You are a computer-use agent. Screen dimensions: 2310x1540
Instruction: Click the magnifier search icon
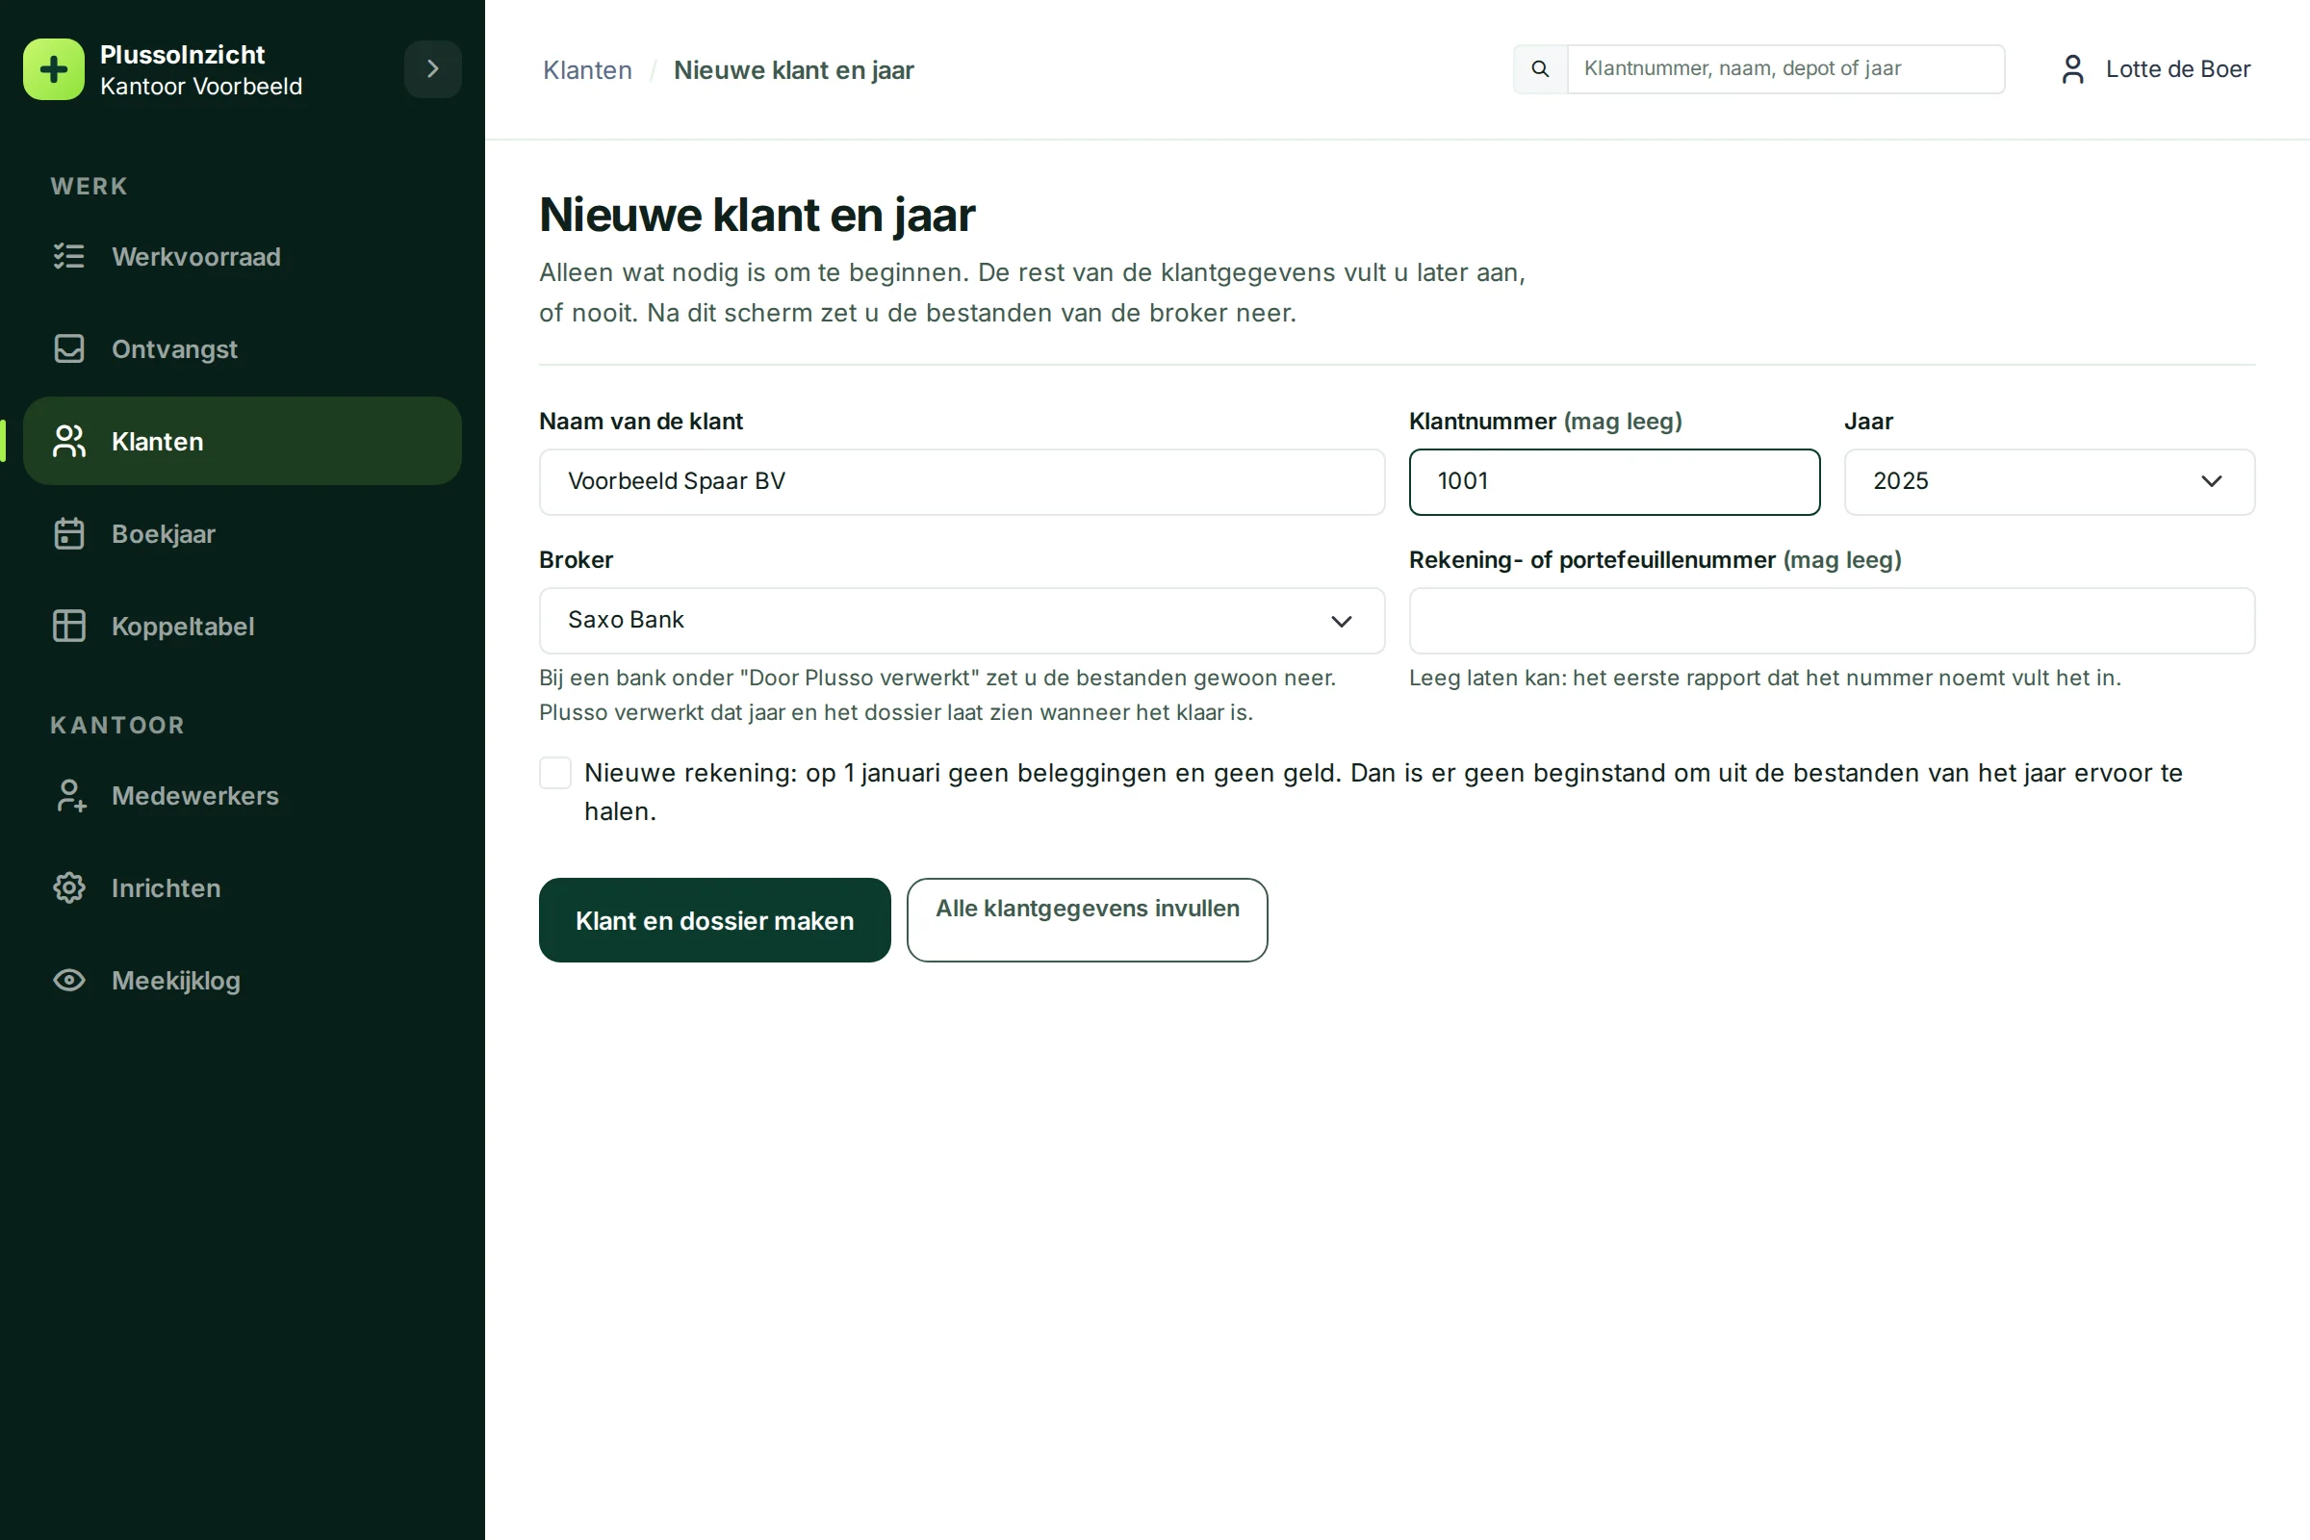tap(1540, 68)
